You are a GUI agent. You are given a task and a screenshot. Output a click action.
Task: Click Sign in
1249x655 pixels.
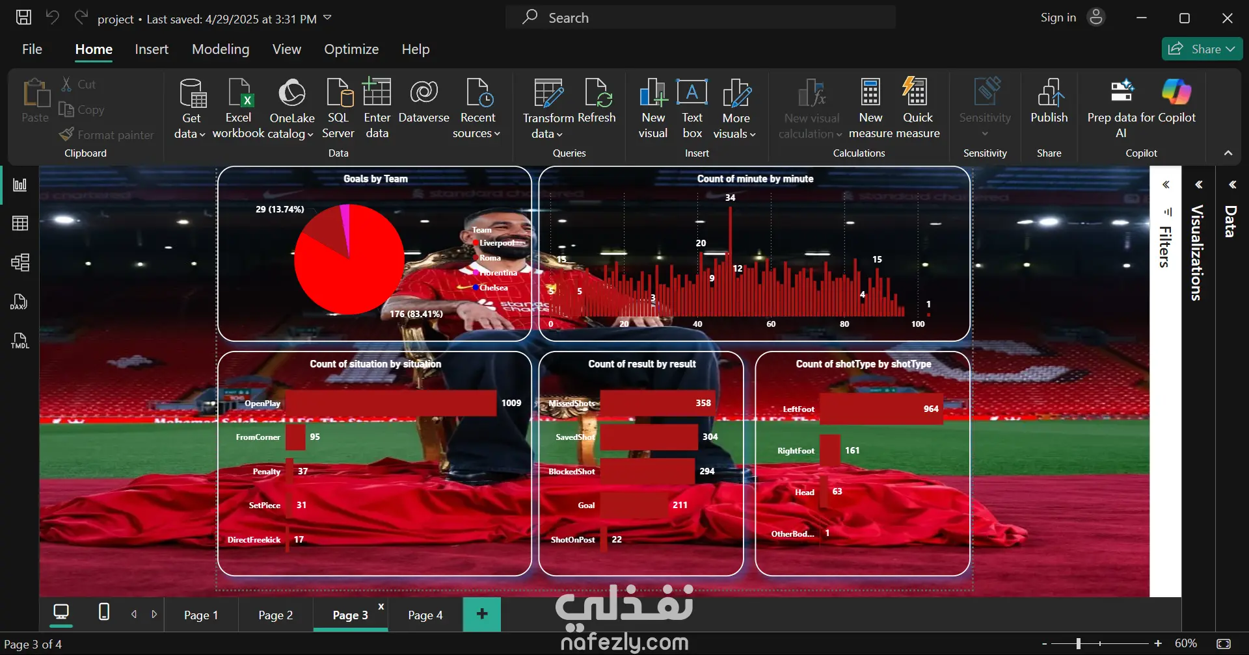pos(1058,18)
